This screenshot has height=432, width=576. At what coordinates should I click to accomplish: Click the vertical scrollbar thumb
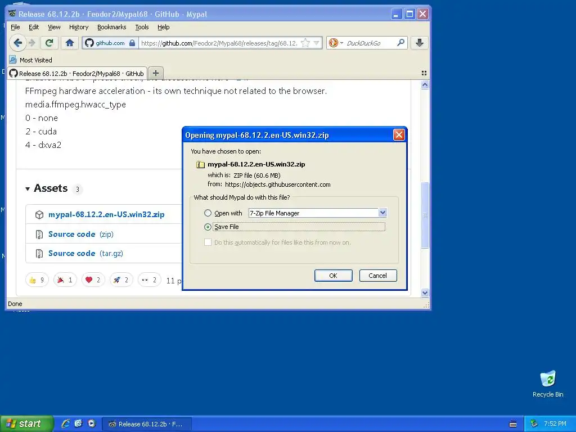425,215
